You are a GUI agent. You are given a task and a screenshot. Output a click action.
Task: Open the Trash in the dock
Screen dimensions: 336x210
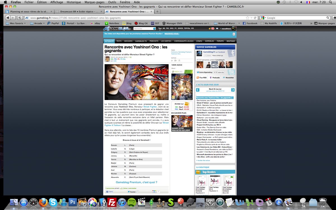coord(323,202)
